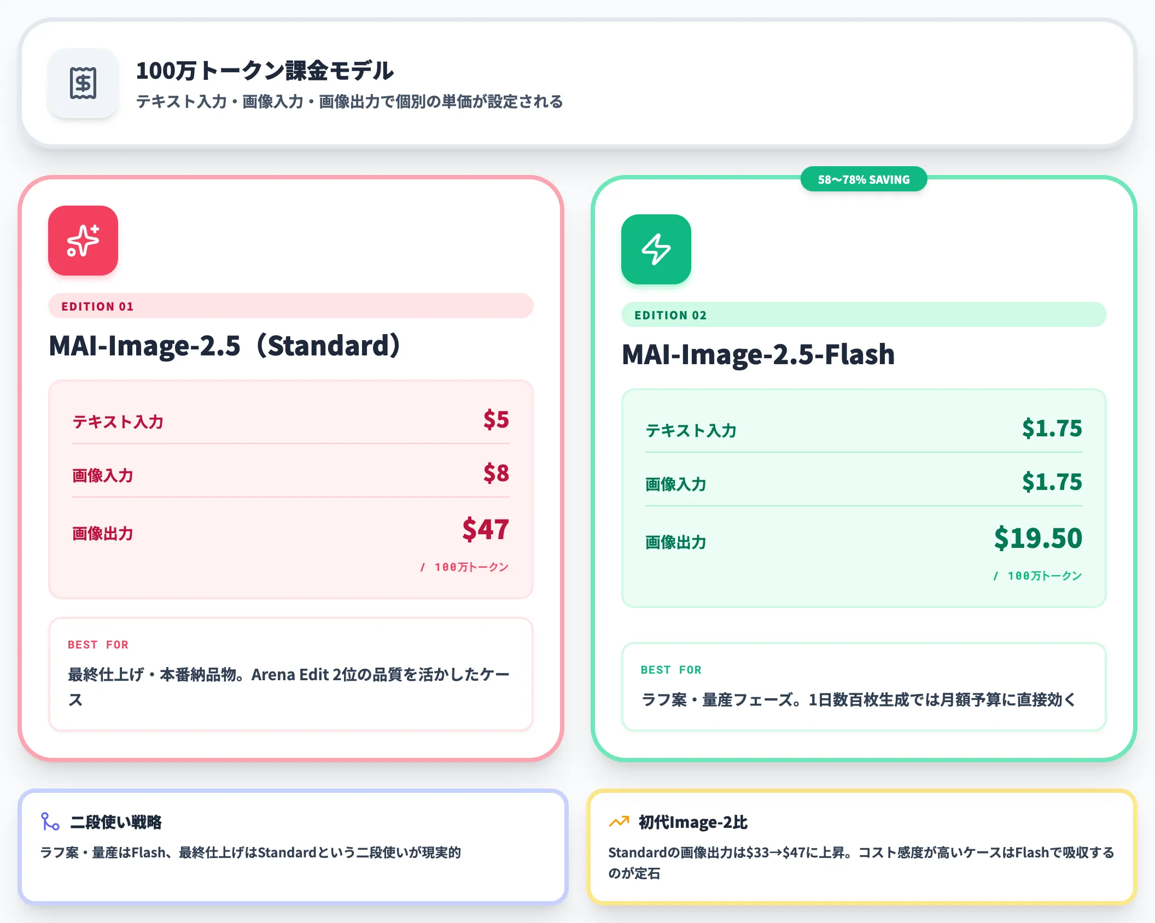
Task: Click the MAI-Image-2.5-Flash title
Action: [x=759, y=354]
